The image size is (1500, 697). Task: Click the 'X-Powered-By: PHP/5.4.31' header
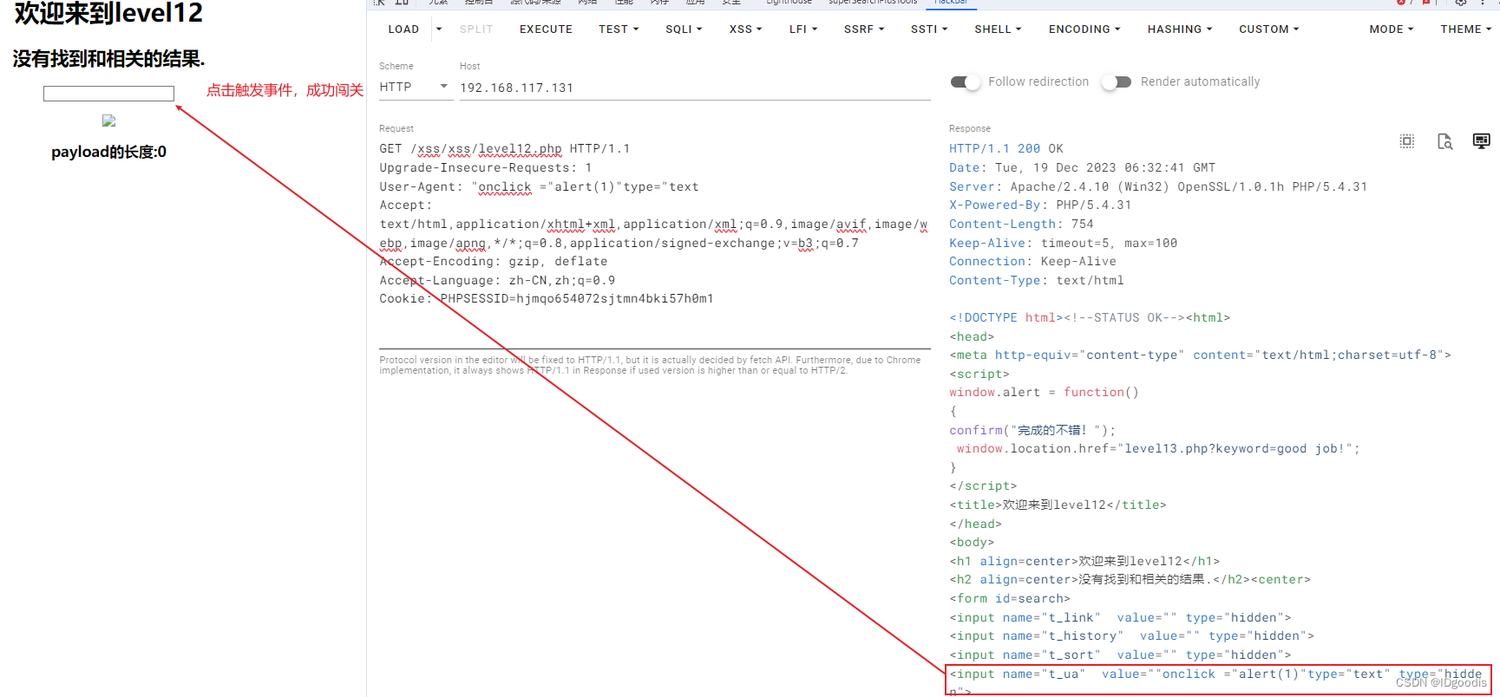pyautogui.click(x=1040, y=205)
